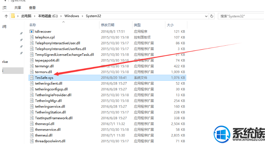
Task: Click the TetheringMgr.dll file icon
Action: pos(32,101)
